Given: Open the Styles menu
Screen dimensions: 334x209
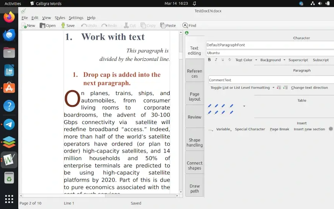Looking at the screenshot, I should pos(60,17).
